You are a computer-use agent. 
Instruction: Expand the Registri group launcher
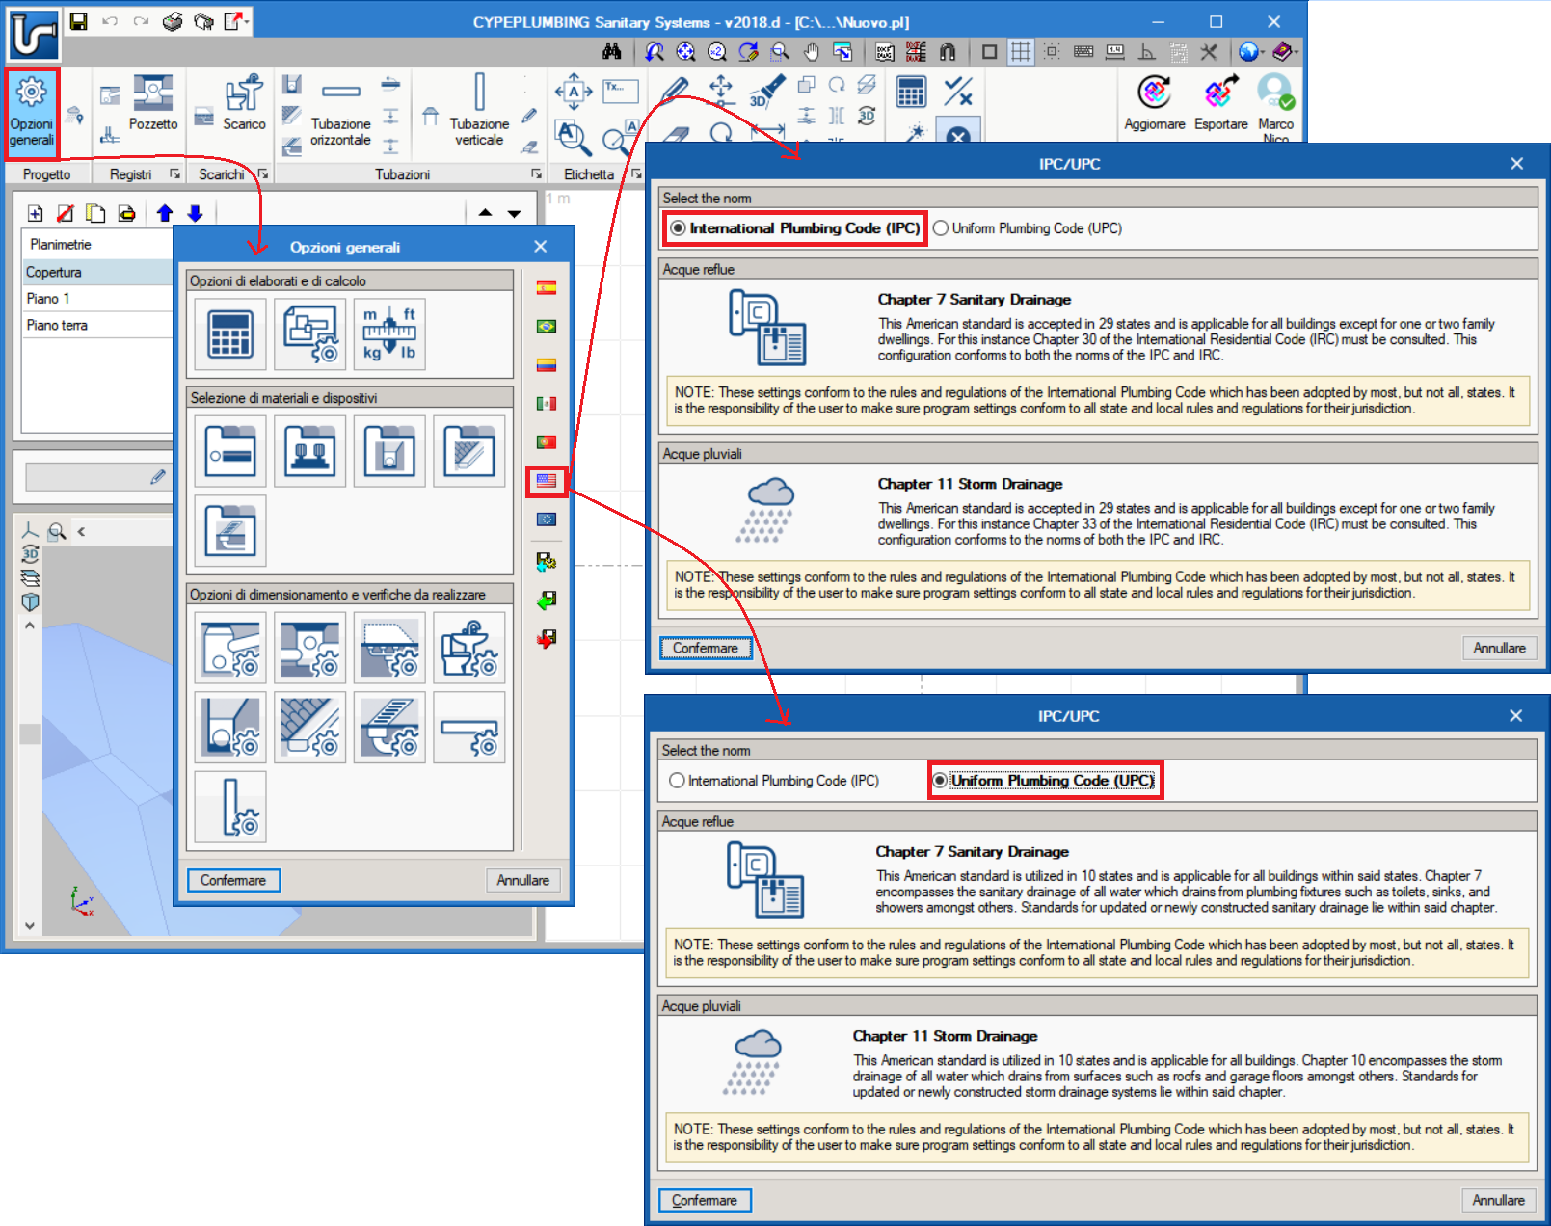(x=175, y=174)
